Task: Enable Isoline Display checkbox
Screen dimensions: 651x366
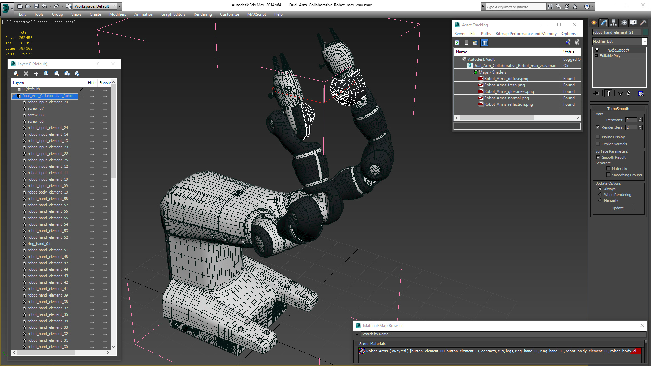Action: 598,137
